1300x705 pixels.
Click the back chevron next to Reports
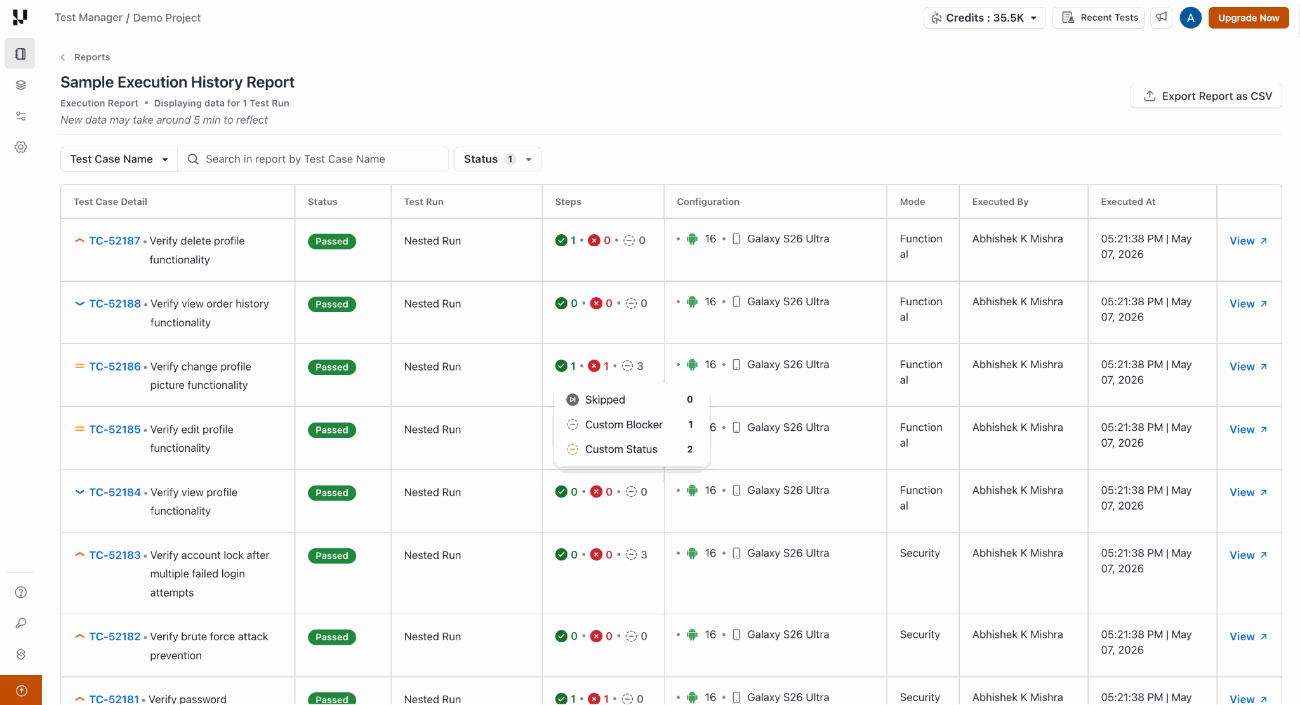[x=63, y=57]
